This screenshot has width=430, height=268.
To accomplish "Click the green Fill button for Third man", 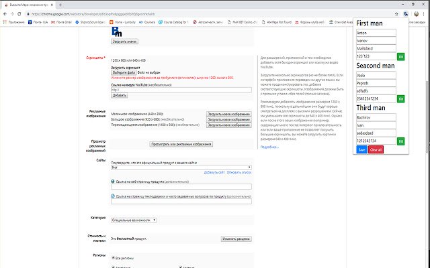I will coord(400,141).
